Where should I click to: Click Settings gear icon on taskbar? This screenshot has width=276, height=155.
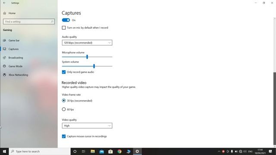137,151
